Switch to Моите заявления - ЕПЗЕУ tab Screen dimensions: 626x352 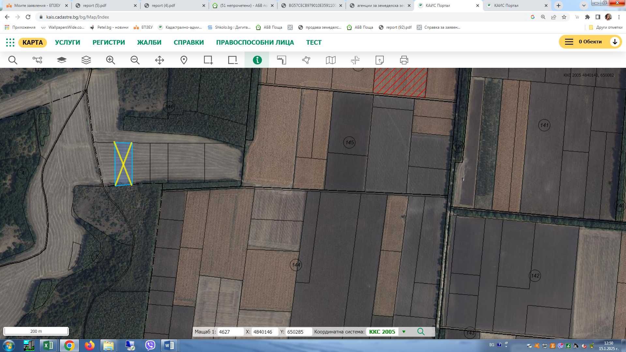pyautogui.click(x=37, y=6)
